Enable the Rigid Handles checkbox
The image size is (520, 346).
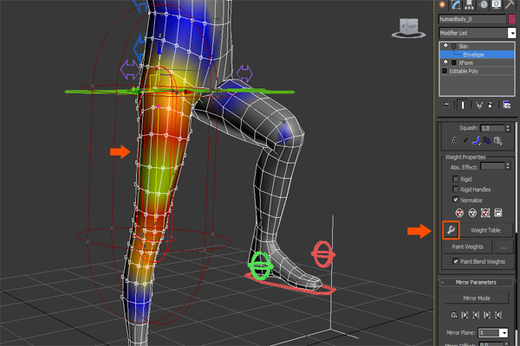tap(455, 189)
